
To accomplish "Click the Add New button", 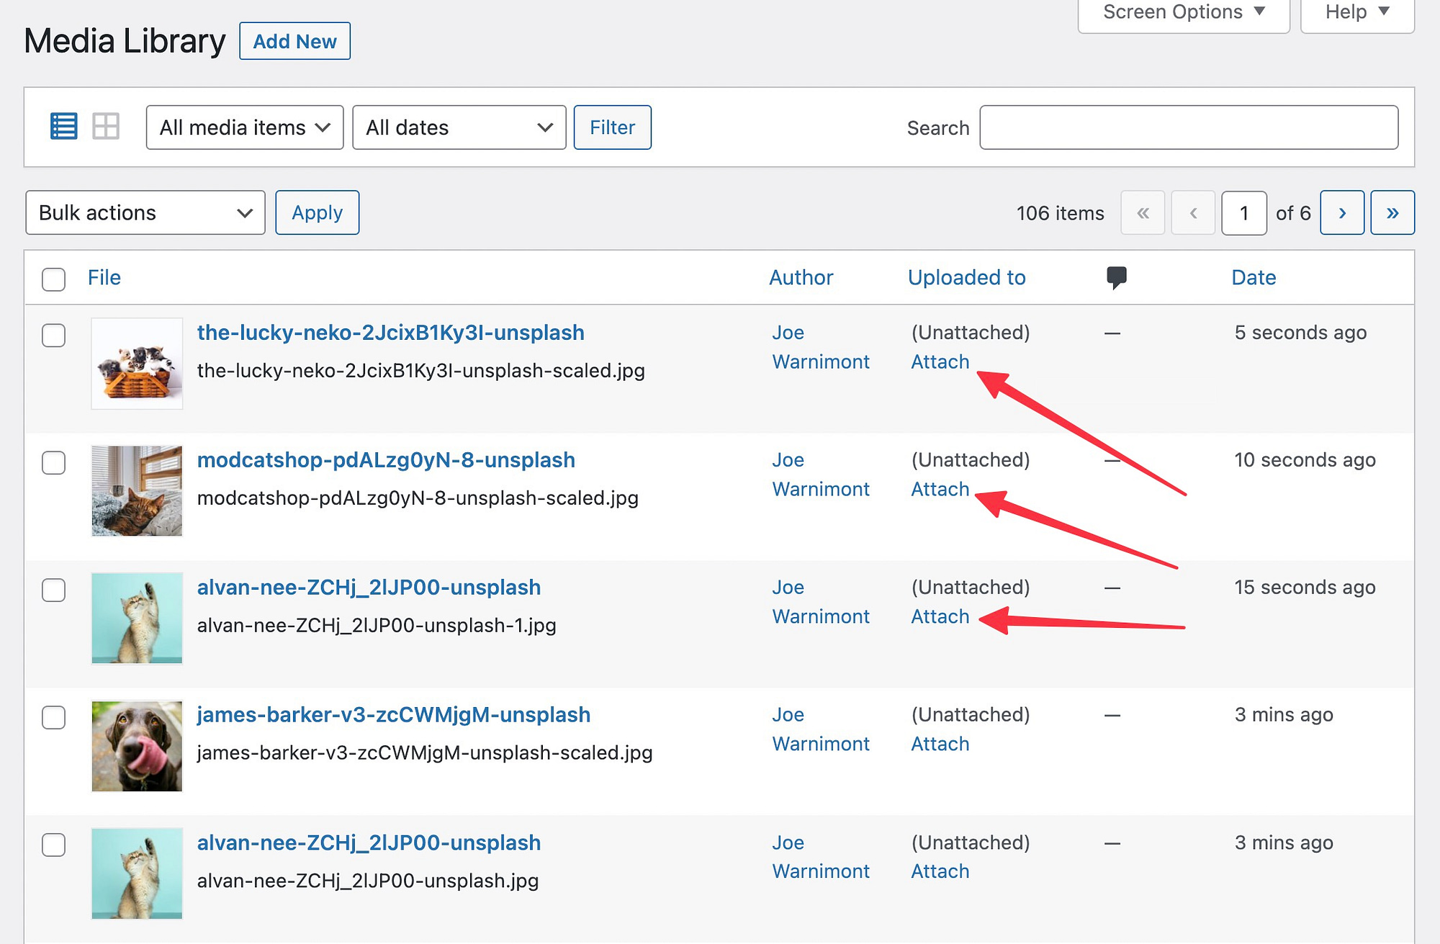I will pos(294,41).
